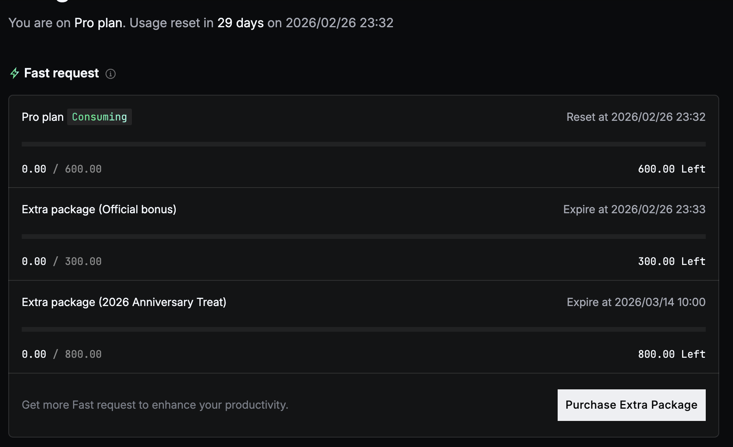Select the Pro plan row label
The width and height of the screenshot is (733, 447).
tap(43, 117)
